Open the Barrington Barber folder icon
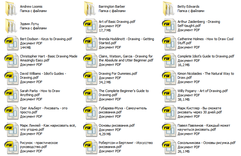 pos(90,9)
